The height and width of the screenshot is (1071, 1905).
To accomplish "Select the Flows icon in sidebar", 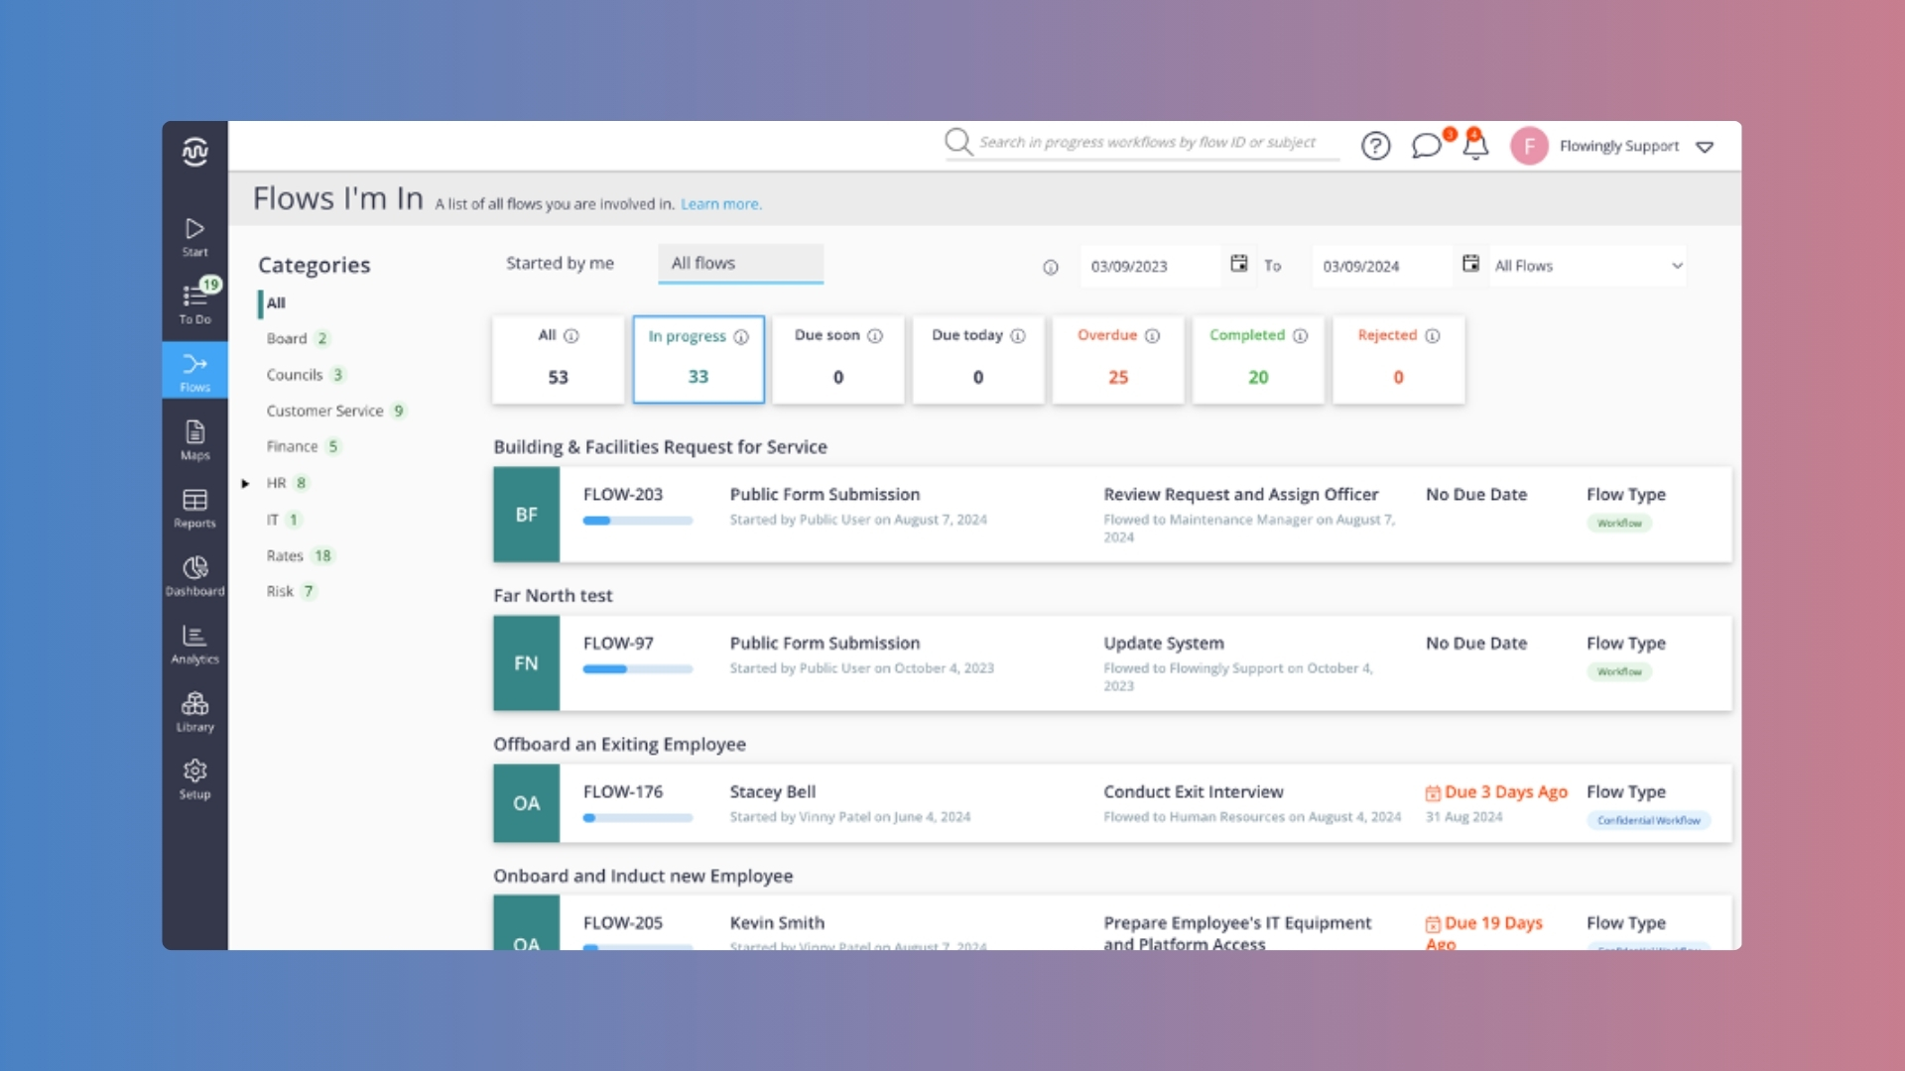I will pyautogui.click(x=194, y=370).
